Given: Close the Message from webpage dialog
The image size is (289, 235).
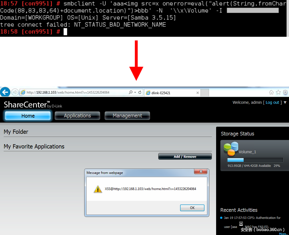Looking at the screenshot, I should point(201,171).
